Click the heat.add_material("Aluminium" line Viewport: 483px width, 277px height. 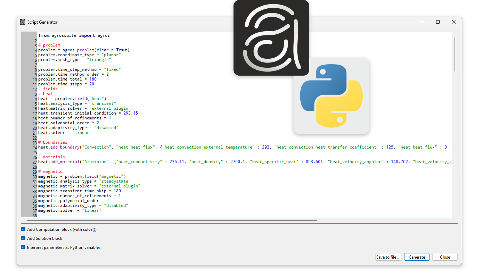tap(245, 162)
